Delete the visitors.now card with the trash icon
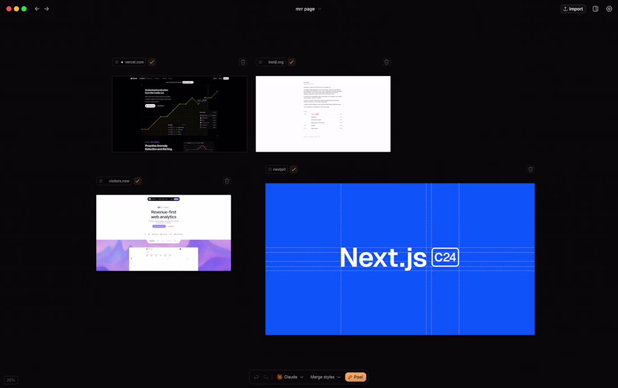618x388 pixels. tap(227, 181)
